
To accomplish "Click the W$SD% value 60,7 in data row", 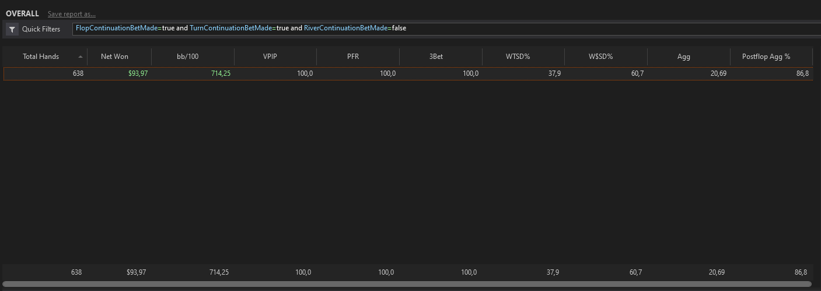I will (x=637, y=73).
